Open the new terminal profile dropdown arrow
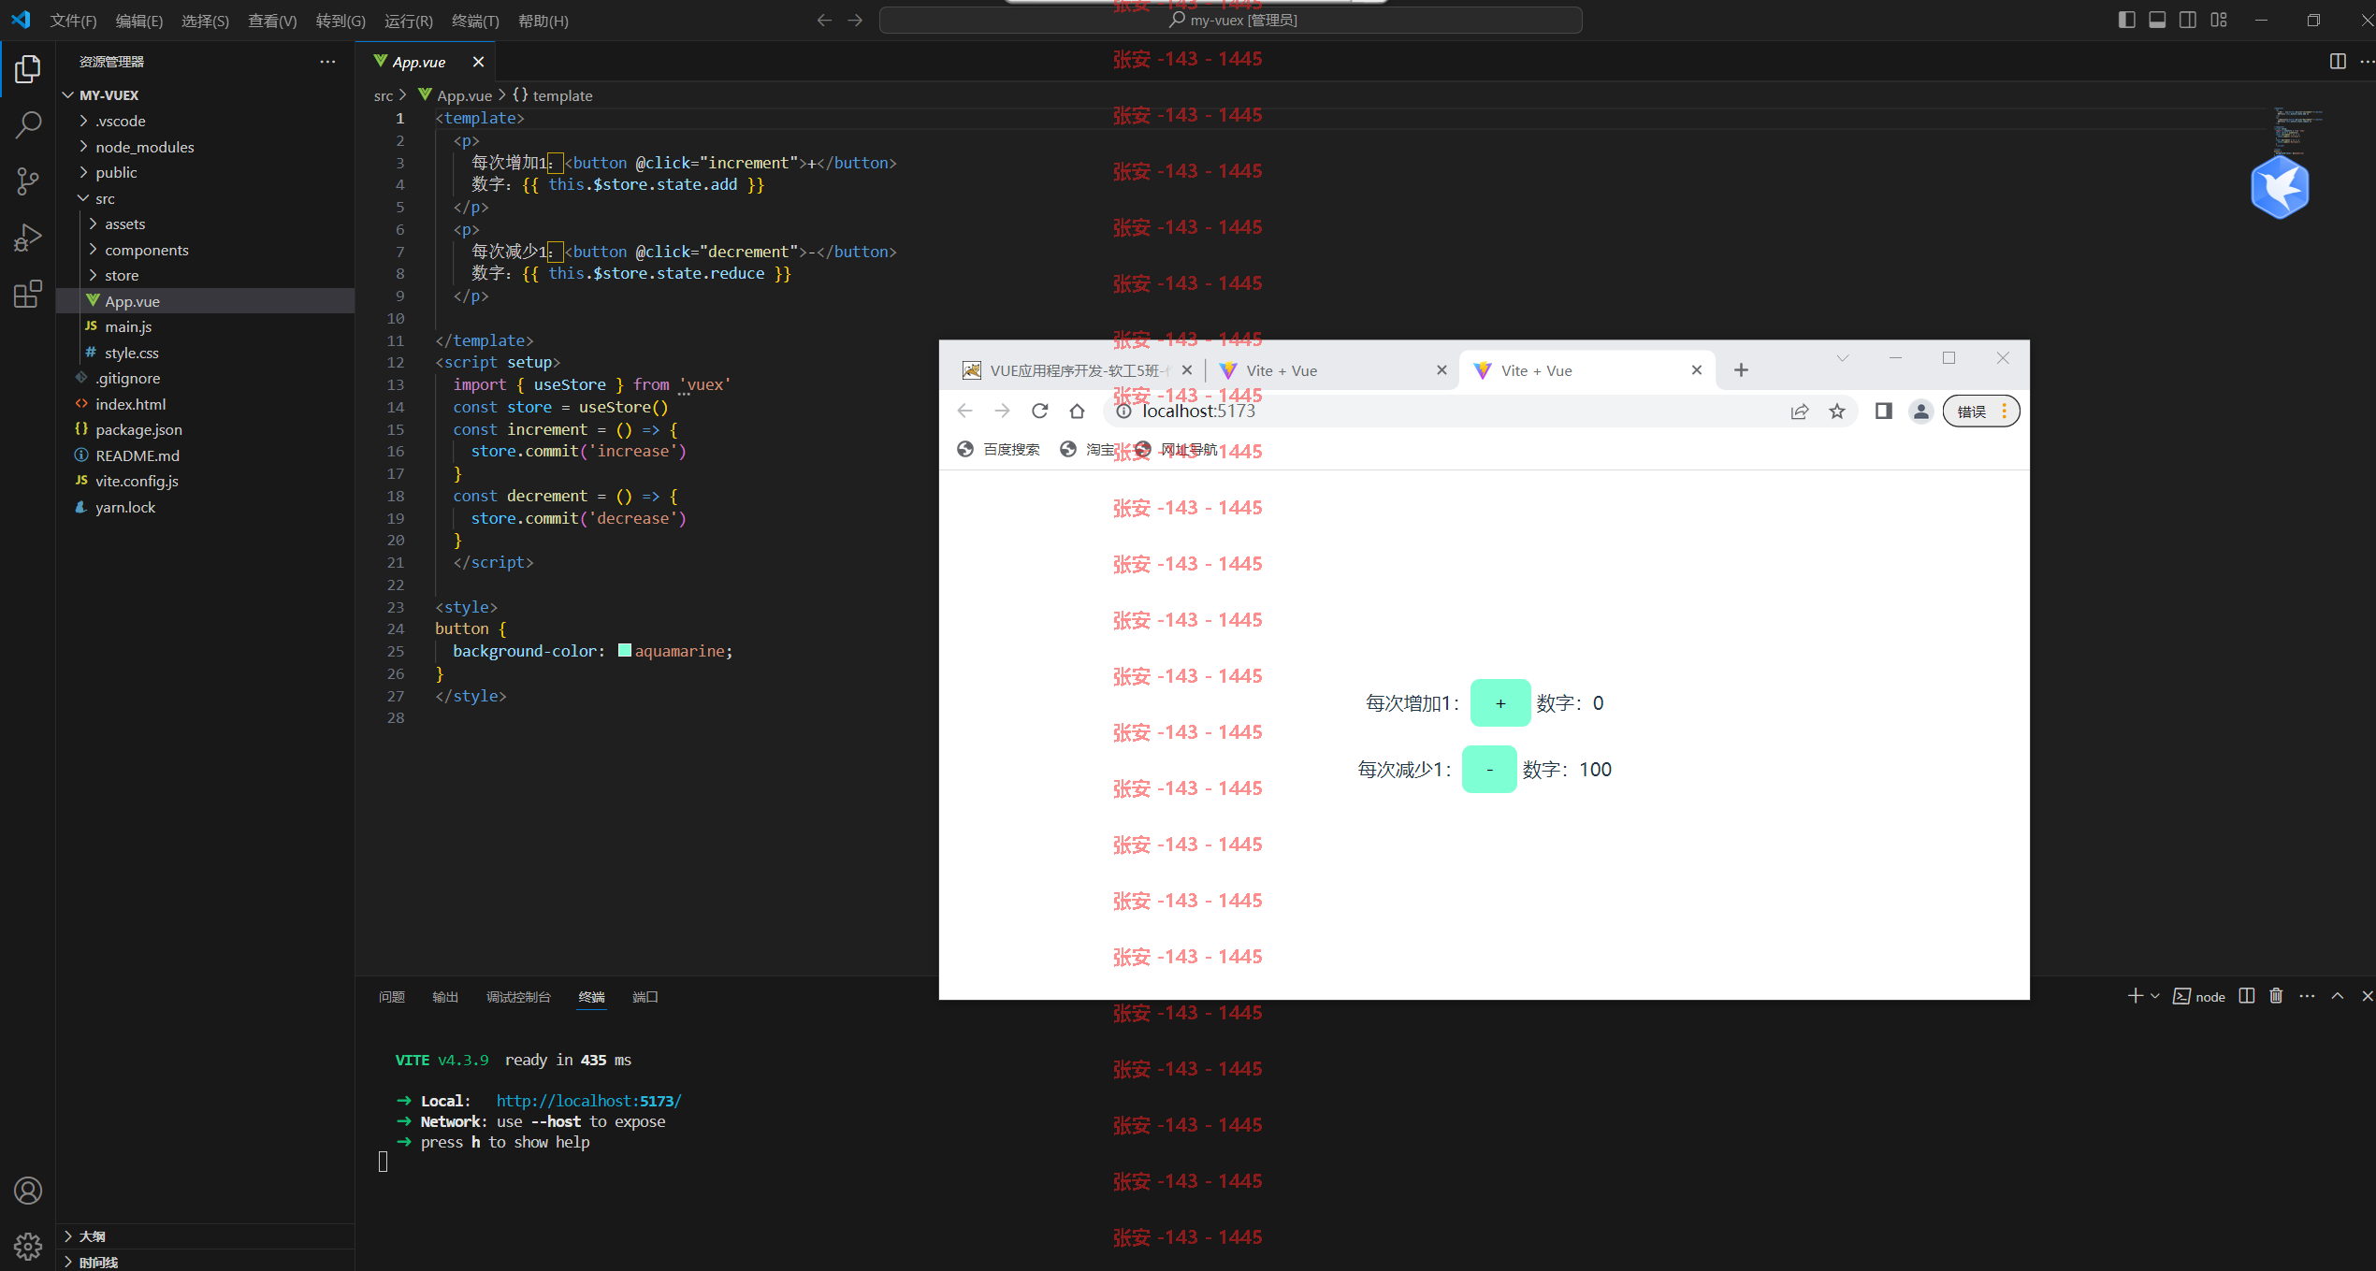The width and height of the screenshot is (2376, 1271). [2155, 996]
